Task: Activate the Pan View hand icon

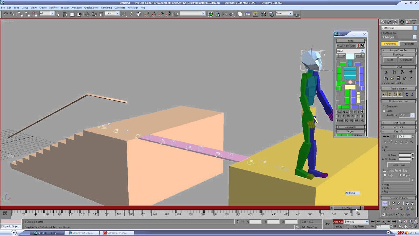Action: point(406,226)
